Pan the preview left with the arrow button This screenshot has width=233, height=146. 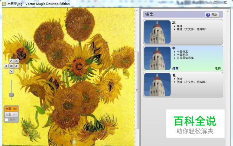6,66
